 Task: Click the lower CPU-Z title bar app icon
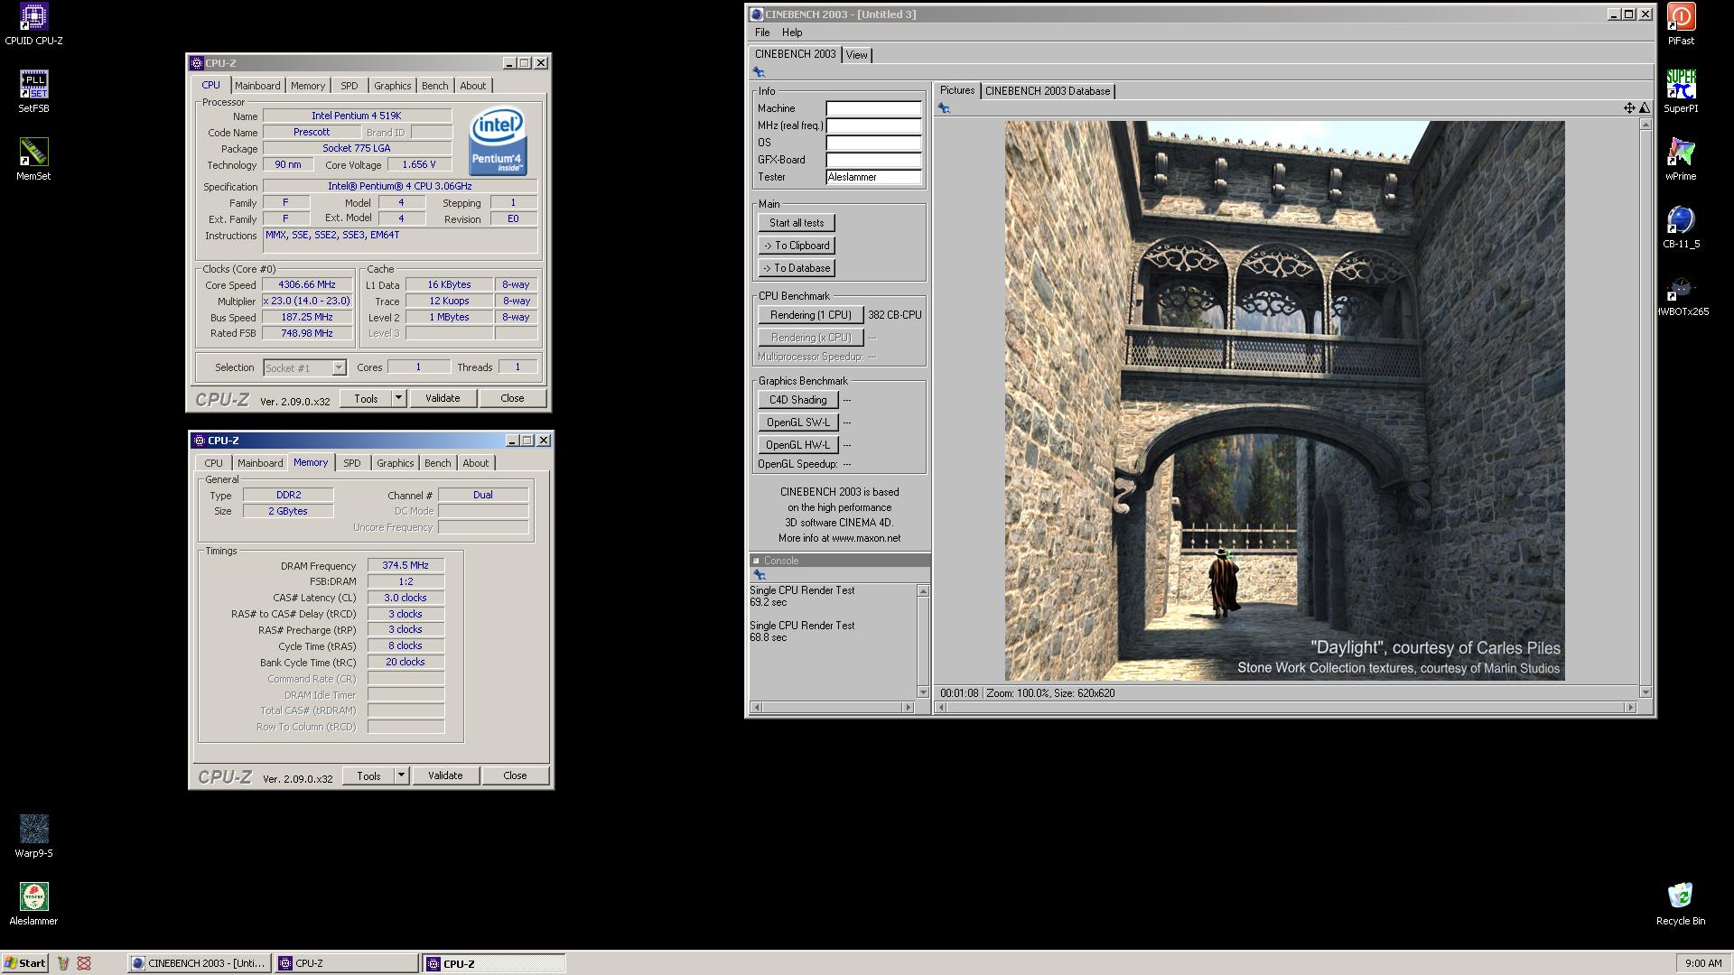(x=200, y=441)
